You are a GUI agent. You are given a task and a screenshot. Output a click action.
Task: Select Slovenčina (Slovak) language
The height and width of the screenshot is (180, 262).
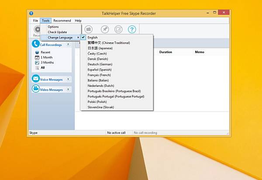coord(117,107)
